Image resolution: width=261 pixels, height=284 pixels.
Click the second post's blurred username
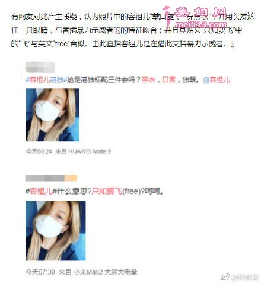(x=45, y=178)
